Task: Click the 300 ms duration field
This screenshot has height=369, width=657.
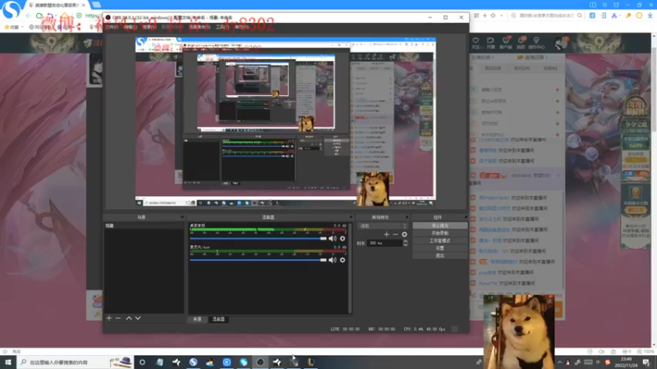Action: 384,243
